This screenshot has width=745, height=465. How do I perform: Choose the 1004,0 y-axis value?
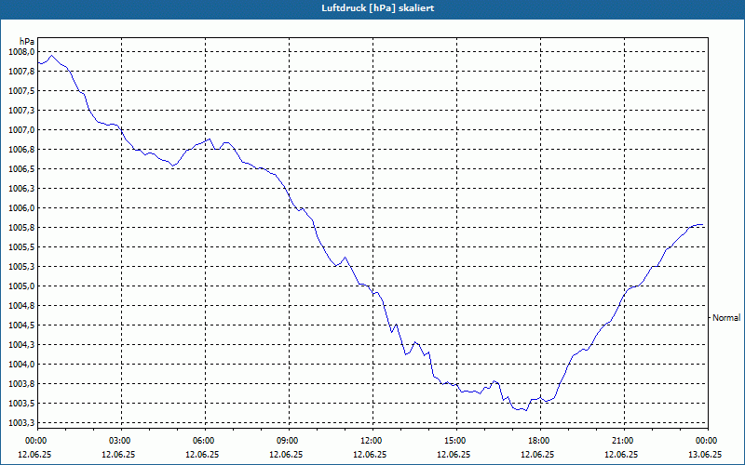tap(21, 365)
